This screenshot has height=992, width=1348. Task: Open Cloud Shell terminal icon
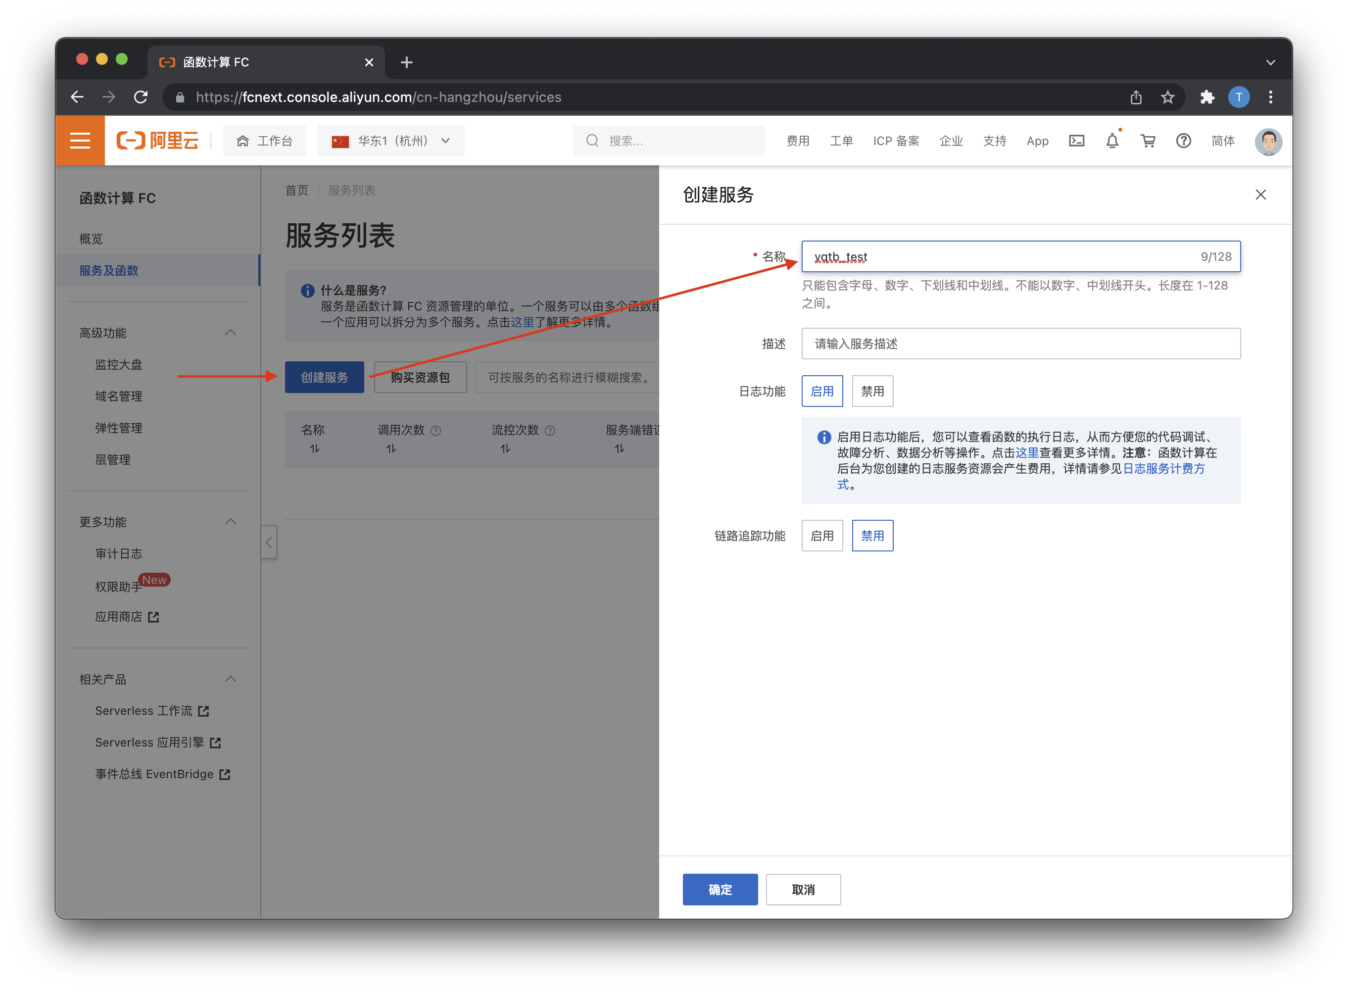click(1076, 141)
